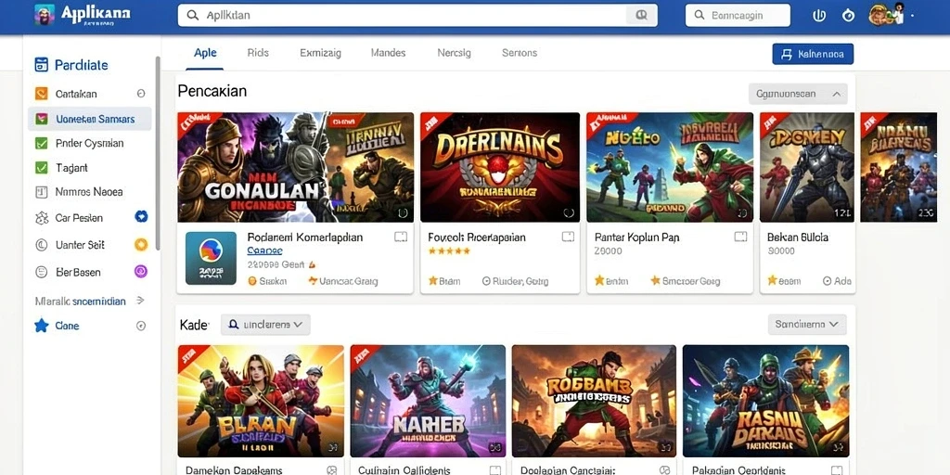
Task: Click the power icon in the header
Action: click(818, 16)
